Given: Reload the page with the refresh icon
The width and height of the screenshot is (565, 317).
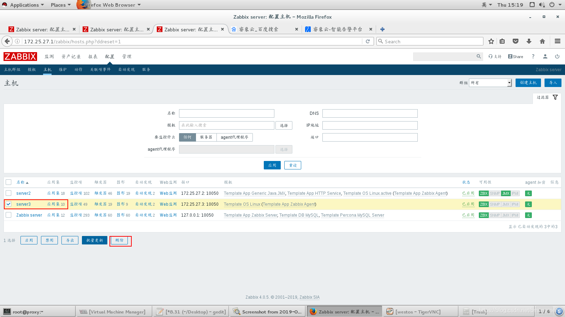Looking at the screenshot, I should (x=368, y=41).
